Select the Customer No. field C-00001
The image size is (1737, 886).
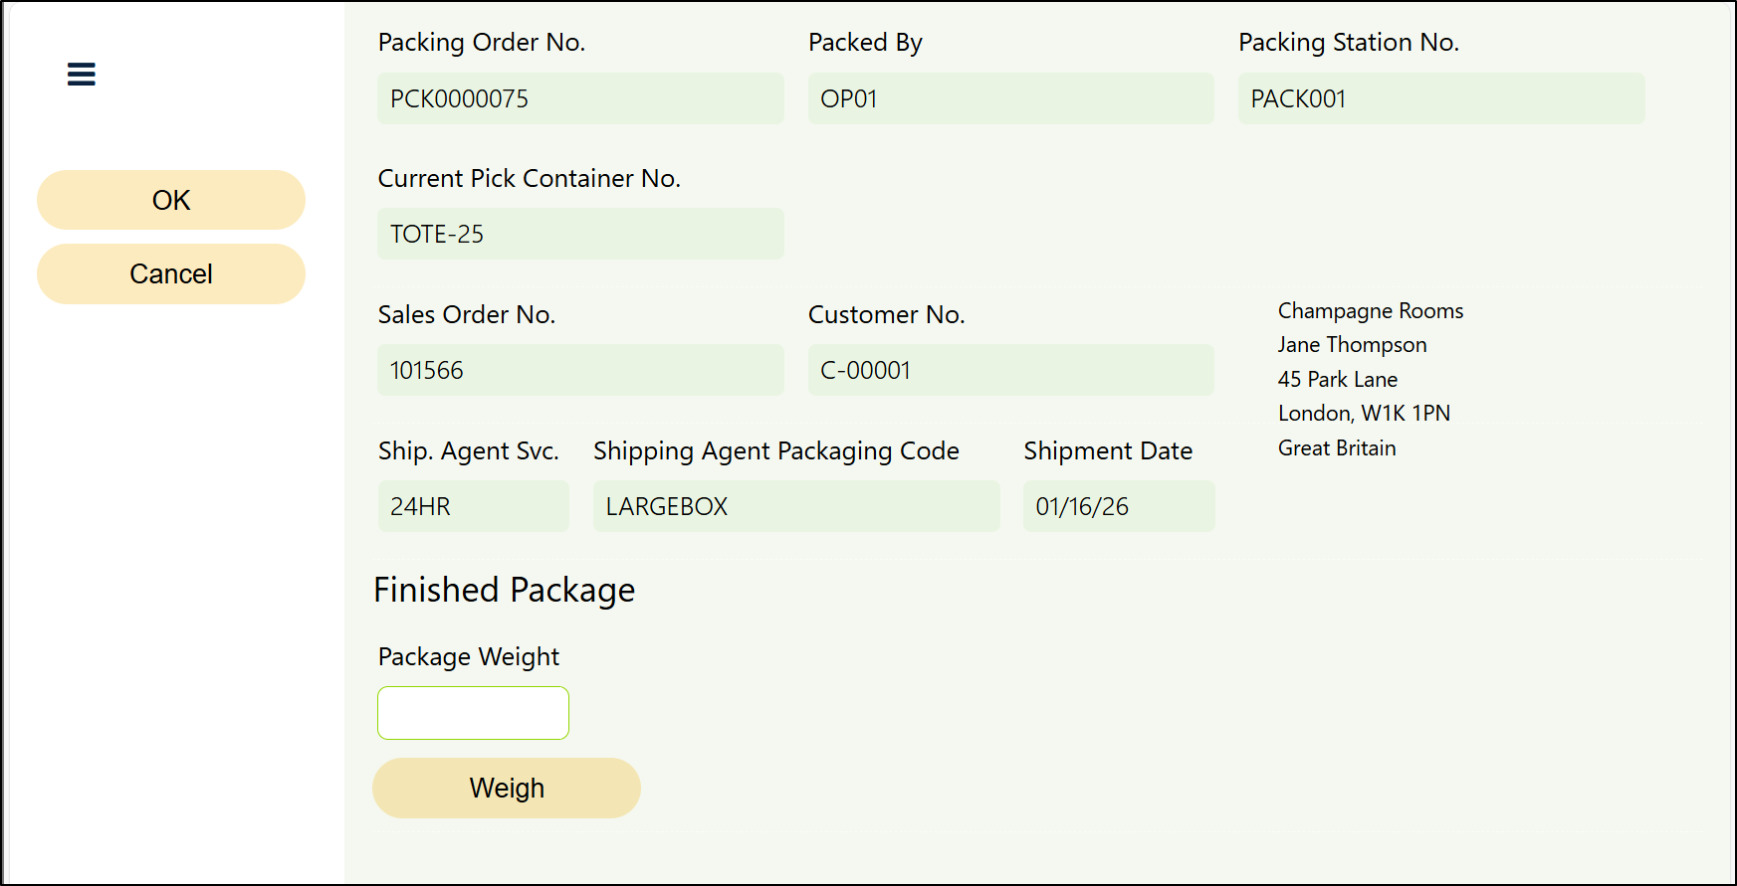point(1010,370)
